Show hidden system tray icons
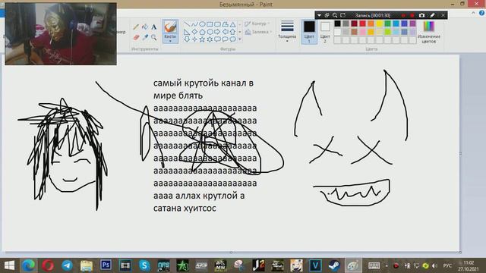This screenshot has height=273, width=486. pos(387,265)
